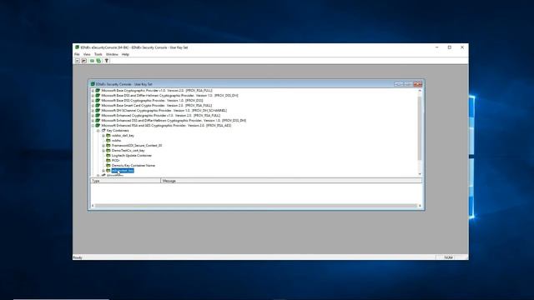The image size is (534, 300).
Task: Click icon of Microsoft Base Smart Card Crypto Provider
Action: tap(98, 106)
